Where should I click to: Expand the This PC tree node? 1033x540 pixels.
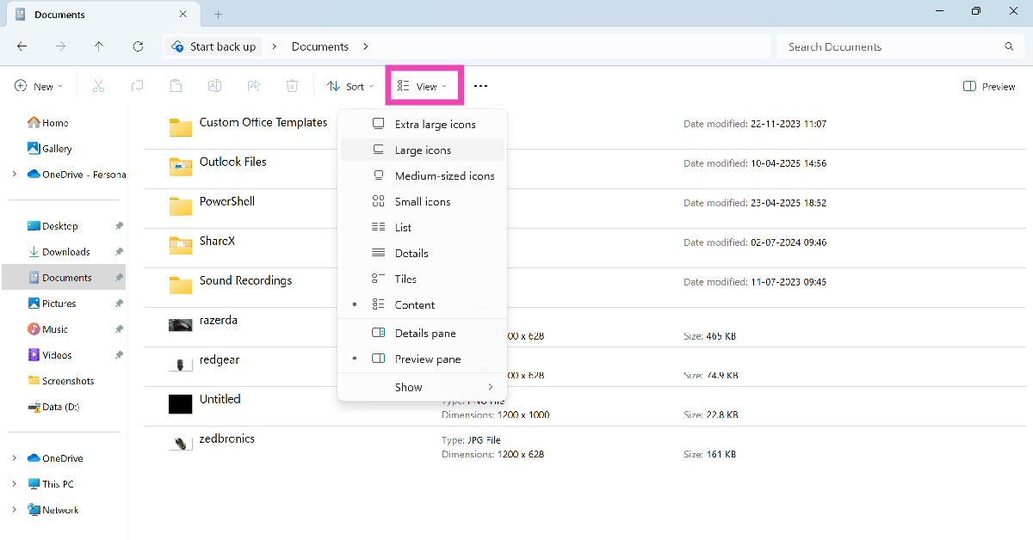pyautogui.click(x=14, y=484)
